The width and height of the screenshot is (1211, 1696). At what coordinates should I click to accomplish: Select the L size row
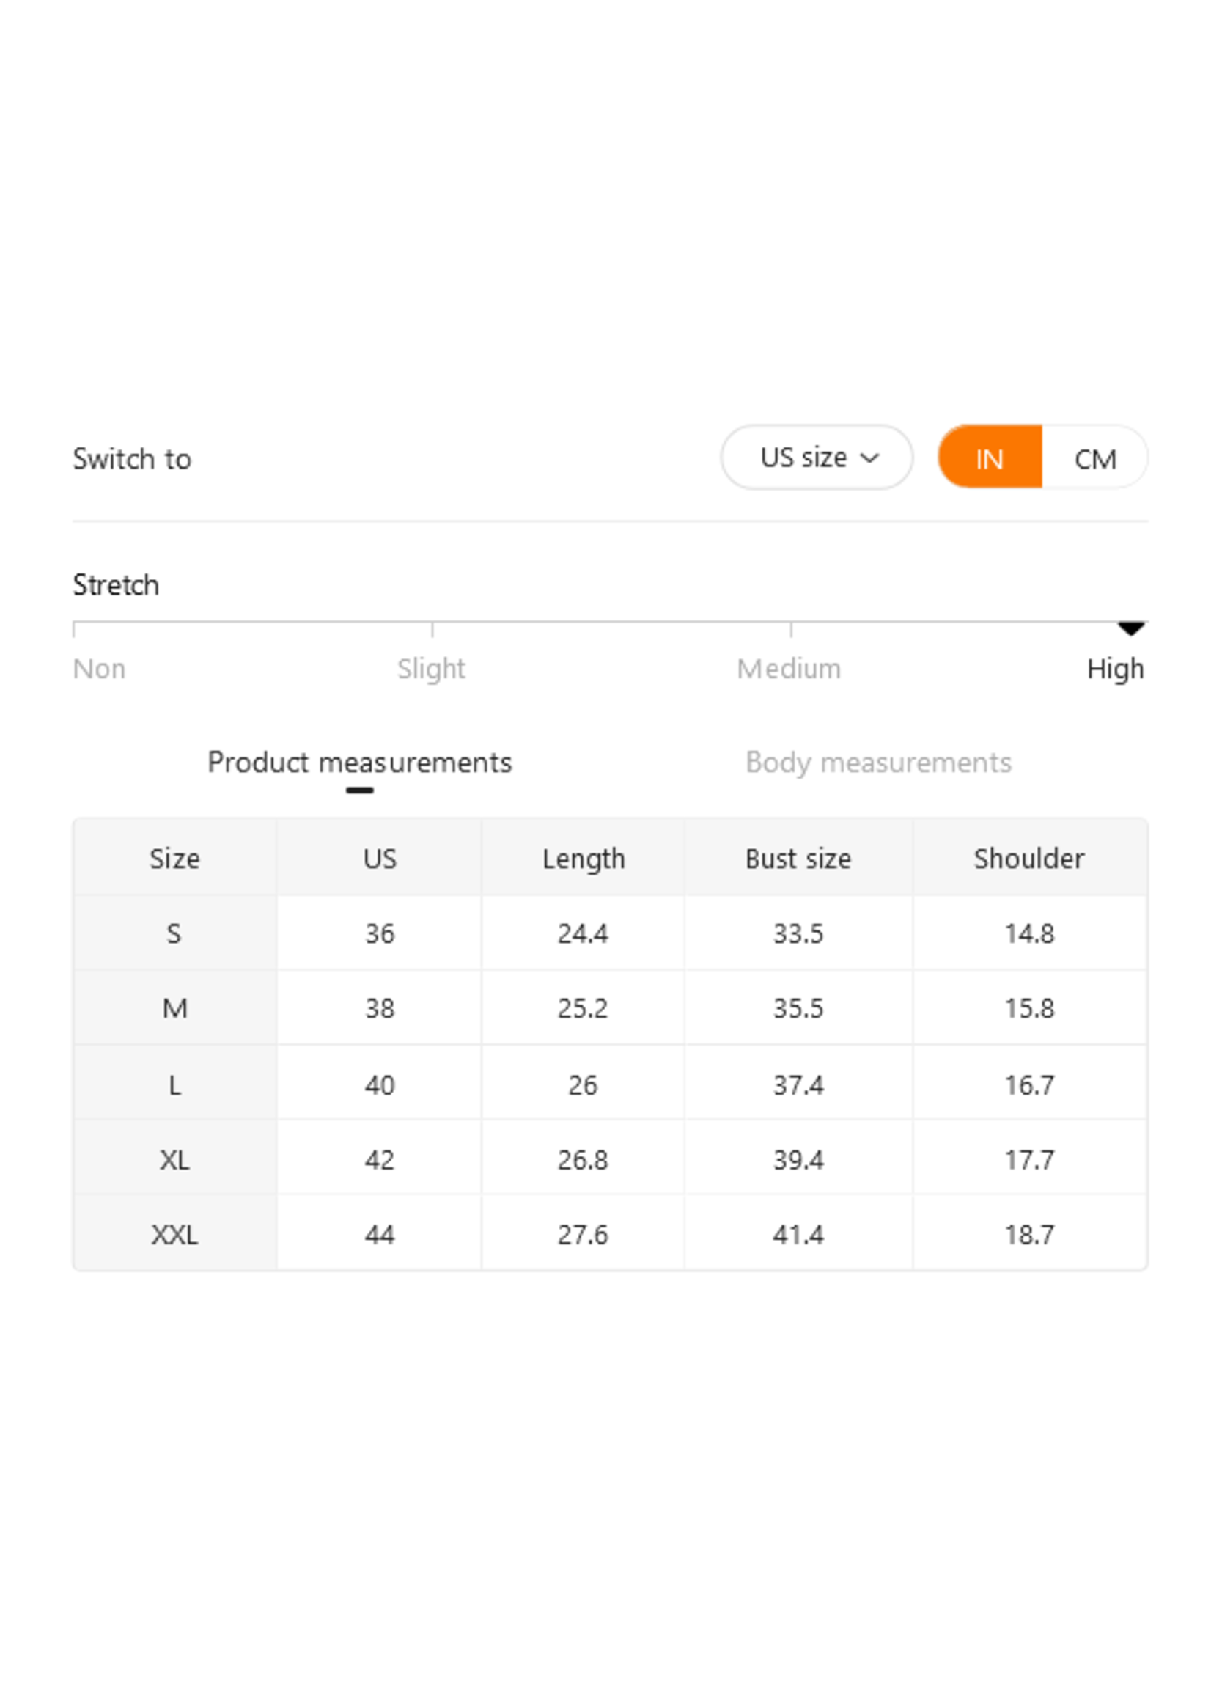click(174, 1084)
